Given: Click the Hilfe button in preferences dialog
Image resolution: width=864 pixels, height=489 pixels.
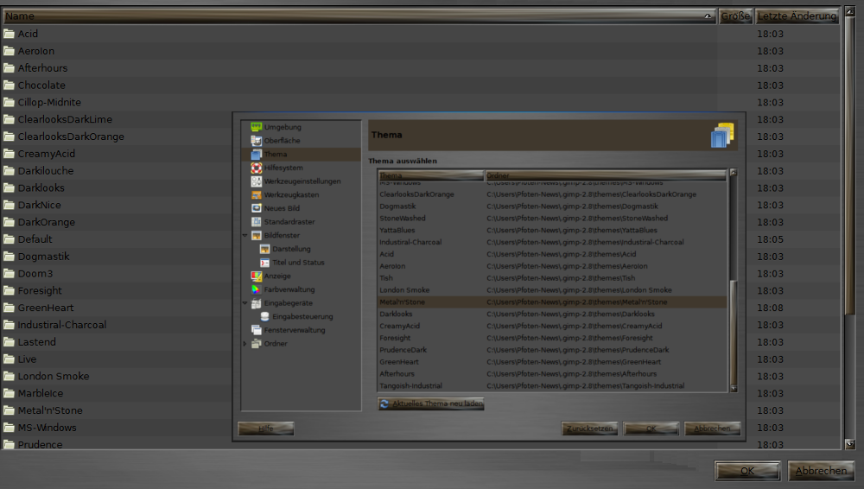Looking at the screenshot, I should [x=265, y=429].
